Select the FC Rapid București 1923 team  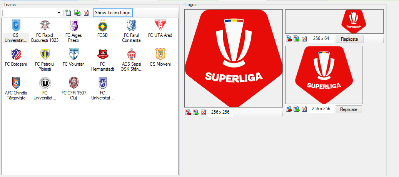tap(45, 31)
